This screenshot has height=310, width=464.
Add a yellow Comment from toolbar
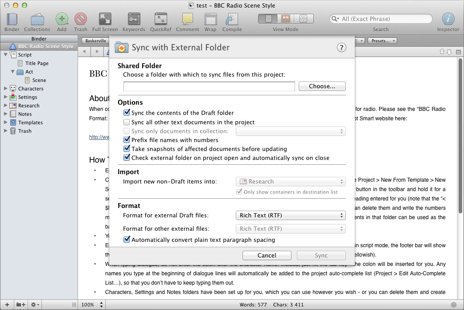coord(187,19)
